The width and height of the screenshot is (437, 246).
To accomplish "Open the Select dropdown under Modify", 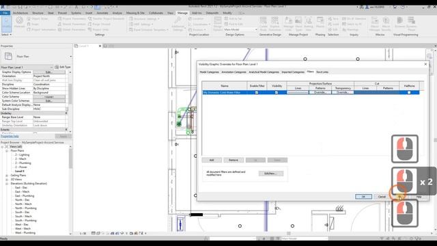I will tap(6, 35).
